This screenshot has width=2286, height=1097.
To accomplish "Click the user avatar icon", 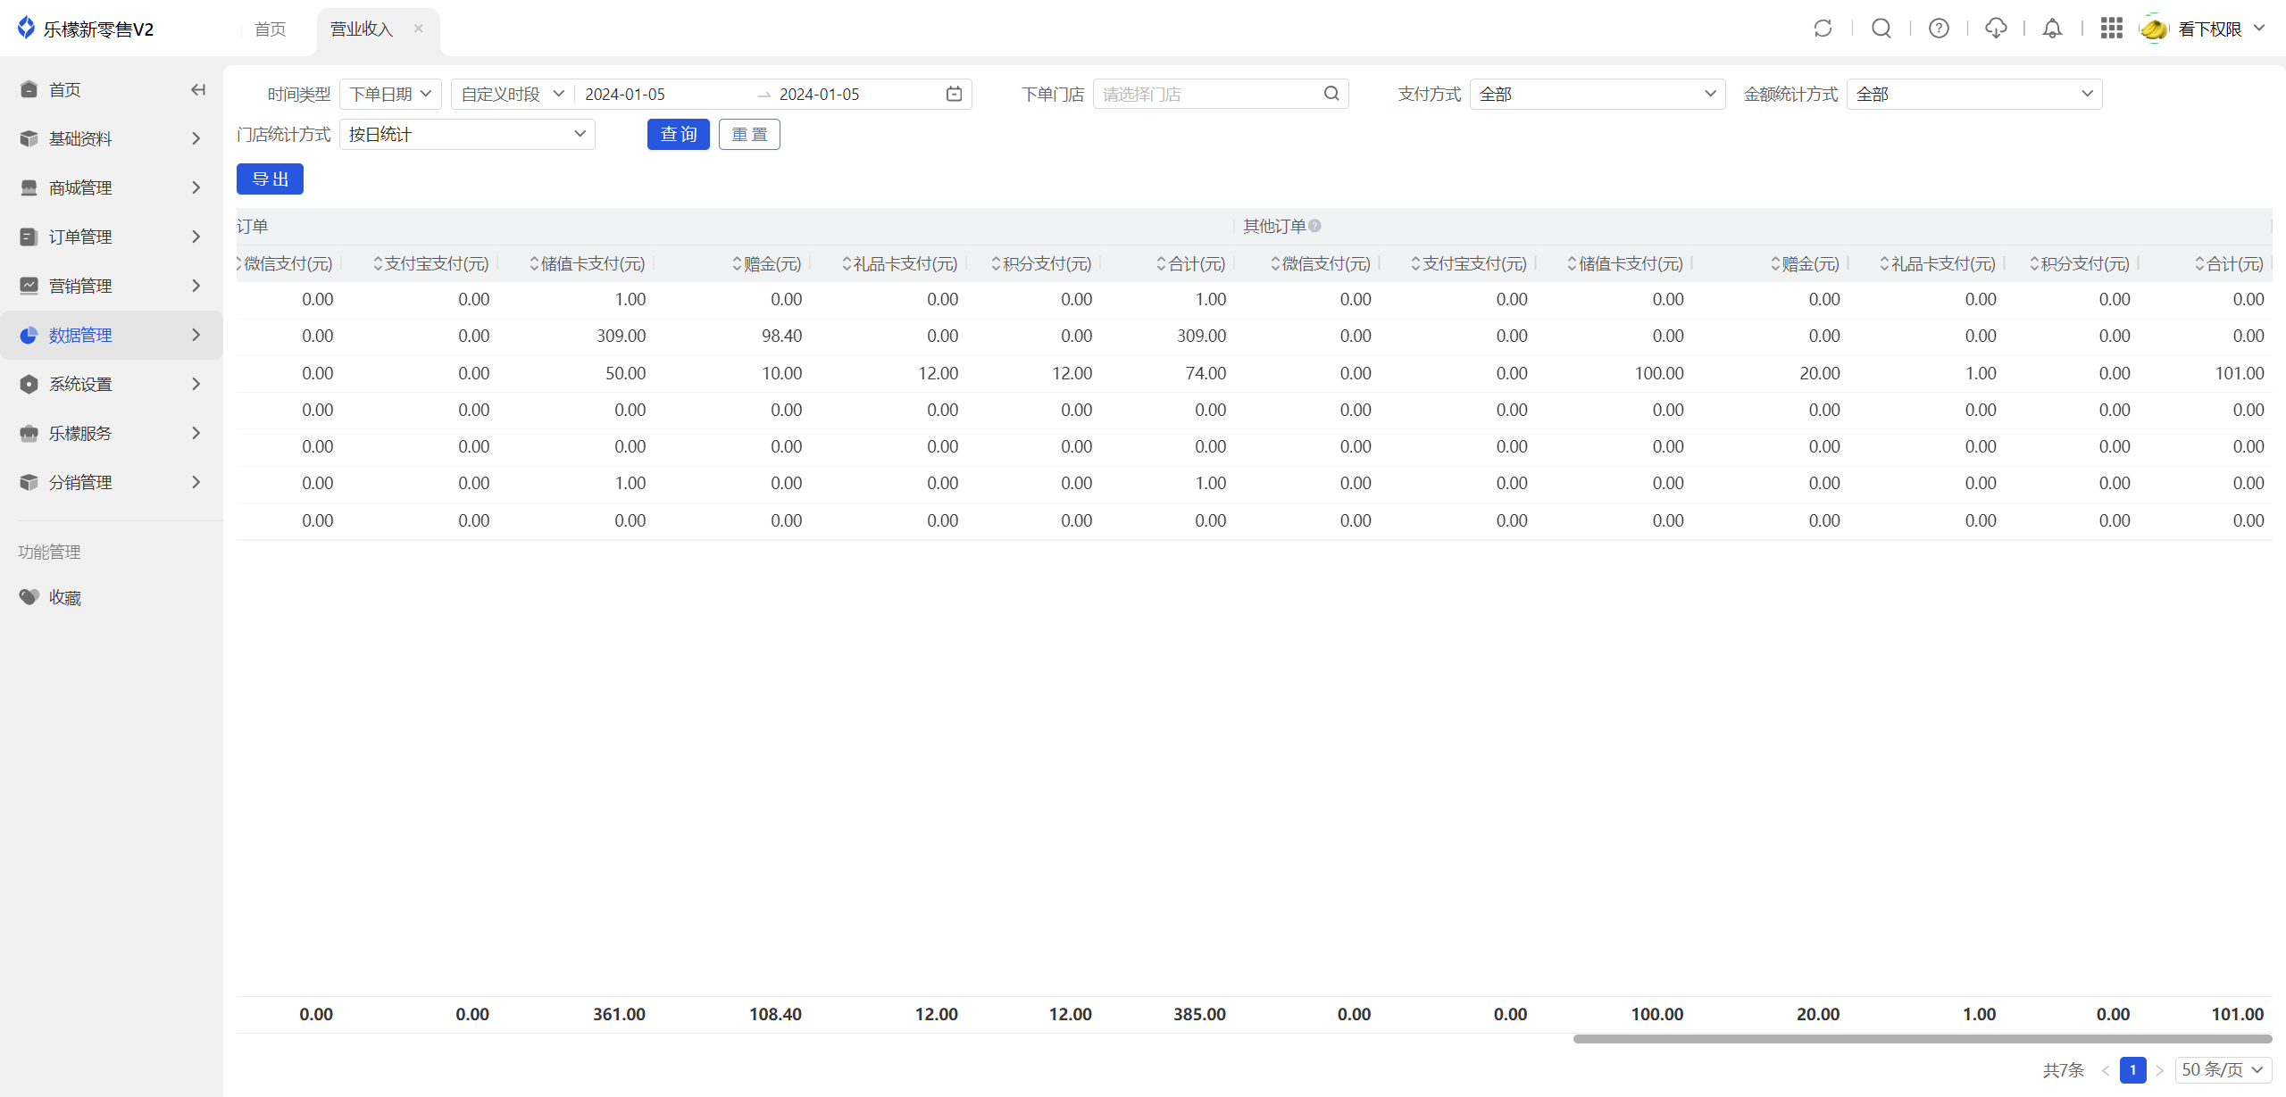I will (2154, 29).
